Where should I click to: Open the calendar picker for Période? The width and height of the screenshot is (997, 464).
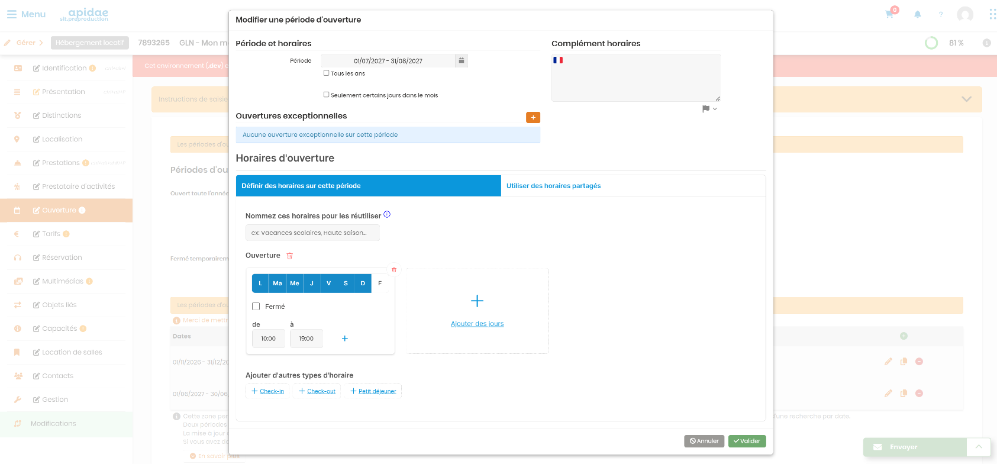click(x=462, y=60)
